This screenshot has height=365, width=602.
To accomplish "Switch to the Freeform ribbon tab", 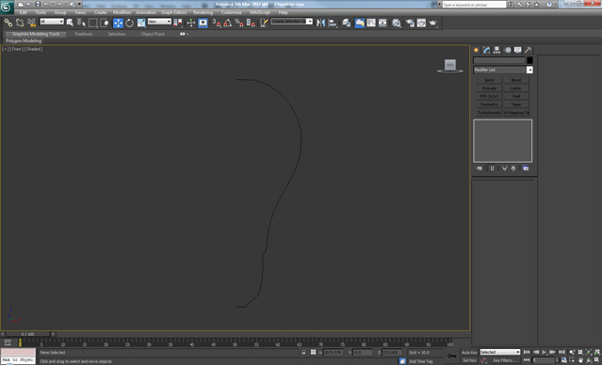I will (x=84, y=34).
